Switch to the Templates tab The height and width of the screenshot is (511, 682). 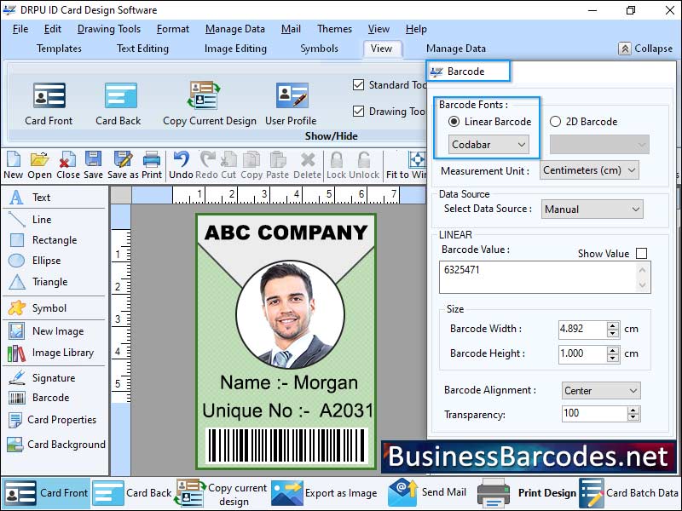(59, 49)
